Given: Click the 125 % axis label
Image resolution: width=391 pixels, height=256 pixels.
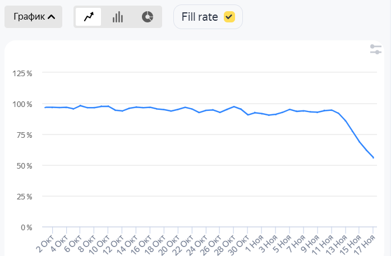Looking at the screenshot, I should [22, 73].
